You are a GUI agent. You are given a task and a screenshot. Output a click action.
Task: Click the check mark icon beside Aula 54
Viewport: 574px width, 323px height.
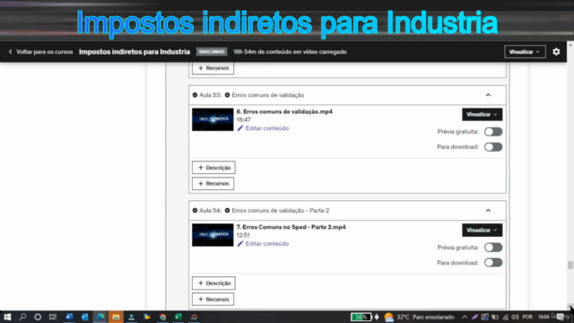coord(195,211)
